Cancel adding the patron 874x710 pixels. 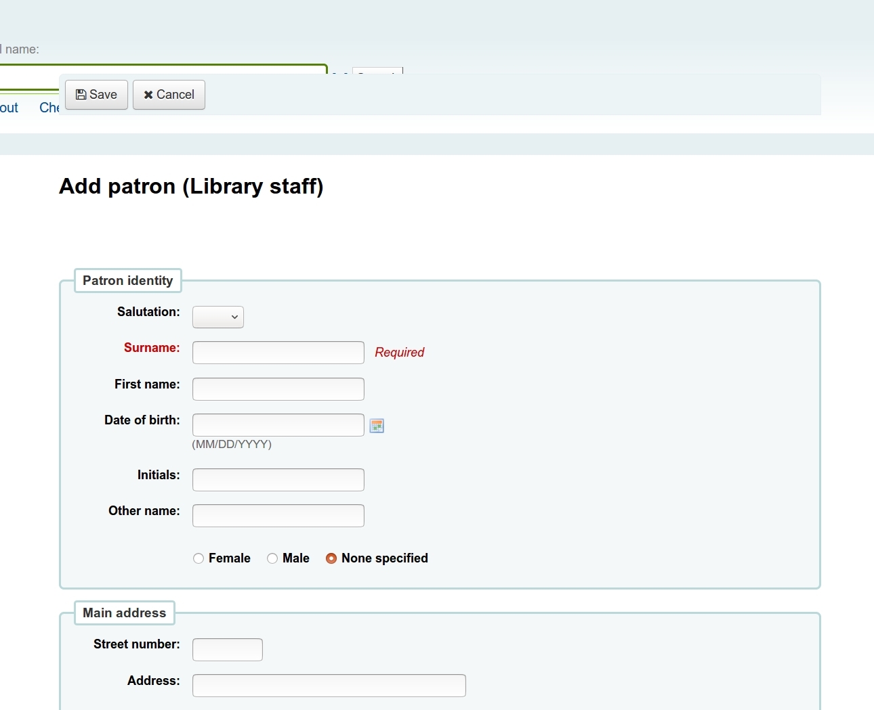(x=169, y=95)
